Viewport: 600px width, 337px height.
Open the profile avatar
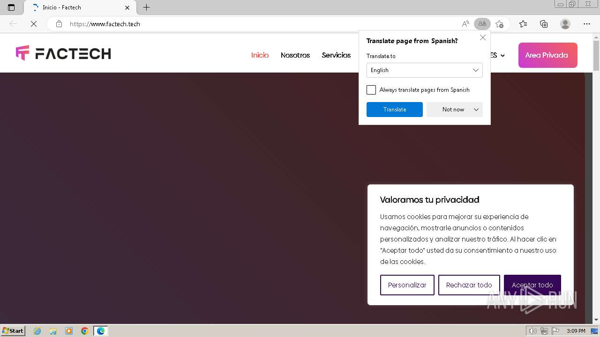[565, 24]
